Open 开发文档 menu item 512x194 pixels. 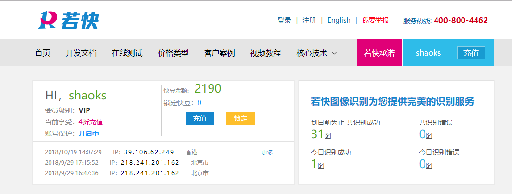[81, 53]
